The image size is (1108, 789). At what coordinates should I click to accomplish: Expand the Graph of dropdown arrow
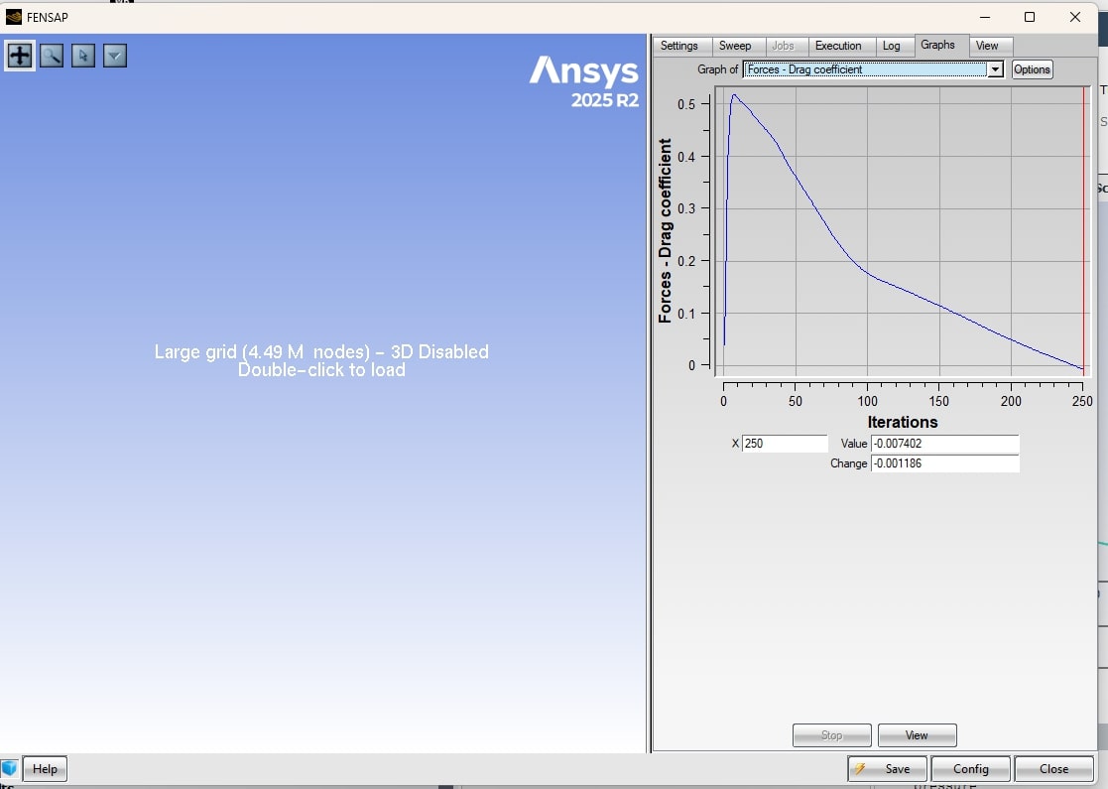click(x=995, y=69)
